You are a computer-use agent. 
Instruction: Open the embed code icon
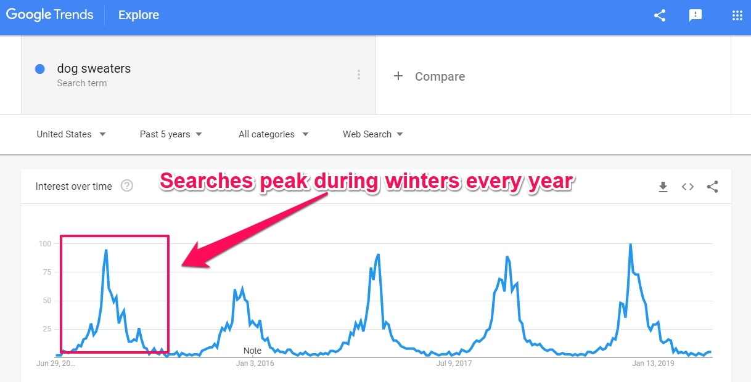(687, 187)
